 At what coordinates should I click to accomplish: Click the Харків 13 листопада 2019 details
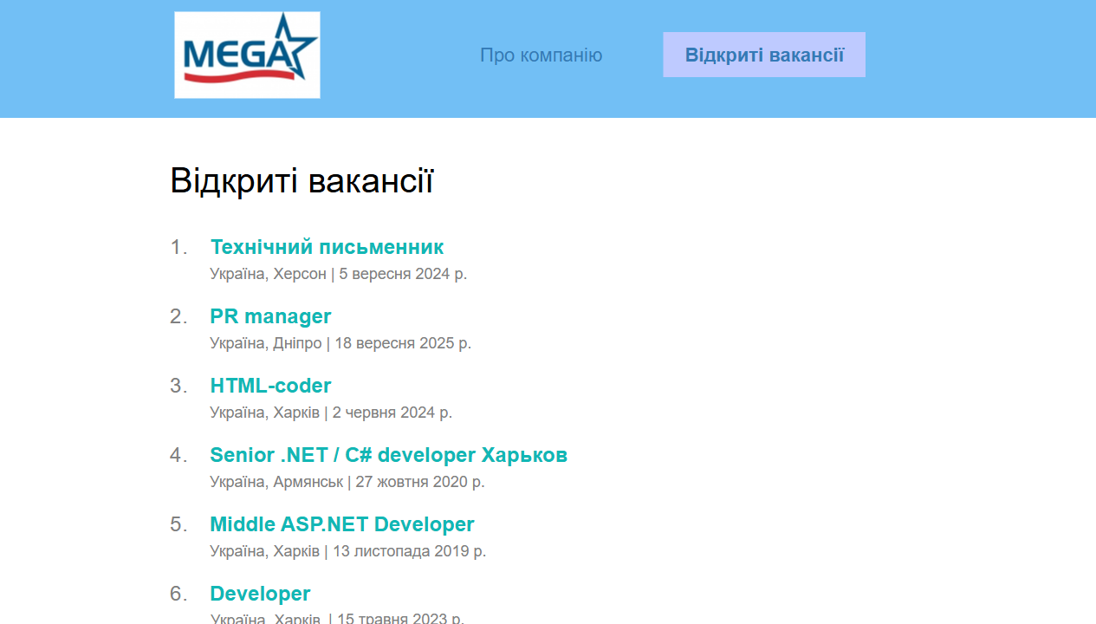347,551
